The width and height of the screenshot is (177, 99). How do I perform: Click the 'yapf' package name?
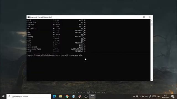point(29,35)
